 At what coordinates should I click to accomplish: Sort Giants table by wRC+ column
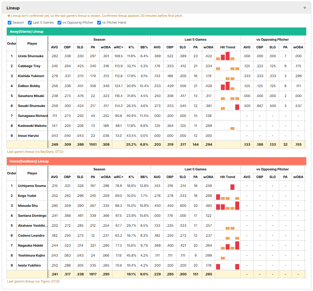pyautogui.click(x=119, y=47)
